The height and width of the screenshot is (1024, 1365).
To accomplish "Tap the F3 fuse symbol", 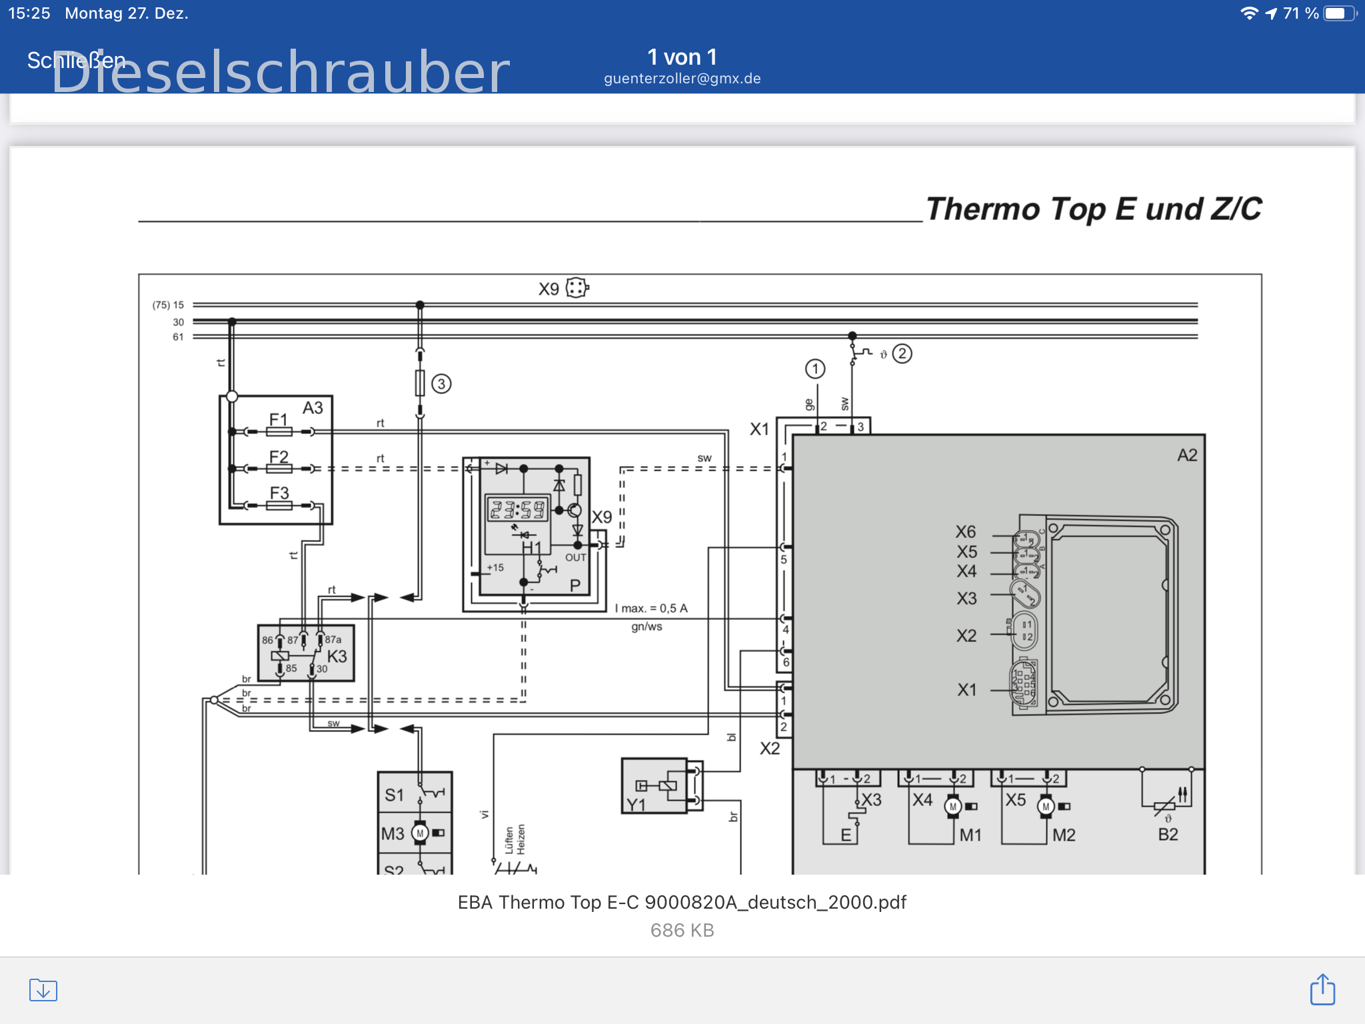I will [279, 505].
